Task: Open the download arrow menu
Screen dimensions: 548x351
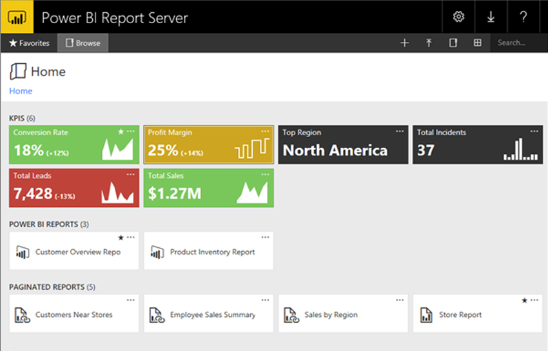Action: [491, 16]
